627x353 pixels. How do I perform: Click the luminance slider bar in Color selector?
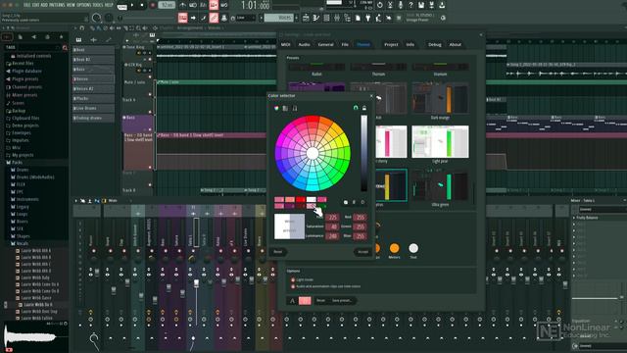click(363, 153)
